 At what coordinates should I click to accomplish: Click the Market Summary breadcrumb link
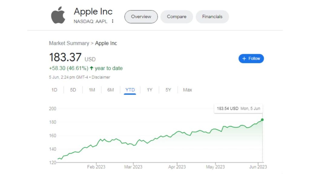pos(69,43)
